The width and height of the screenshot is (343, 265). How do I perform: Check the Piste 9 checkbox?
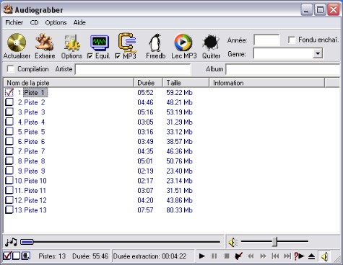pyautogui.click(x=9, y=171)
